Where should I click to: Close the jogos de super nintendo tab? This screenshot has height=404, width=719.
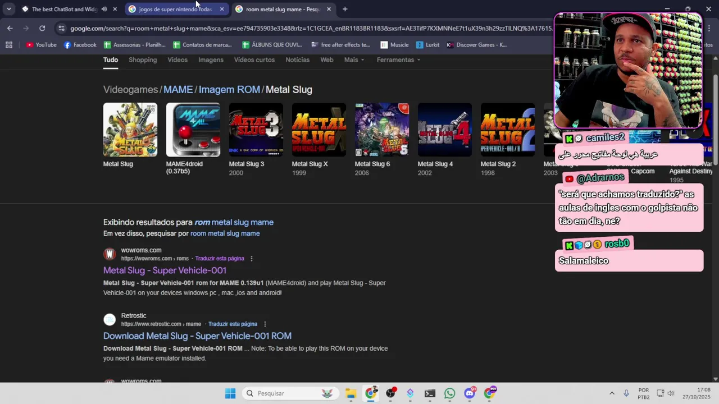(222, 9)
